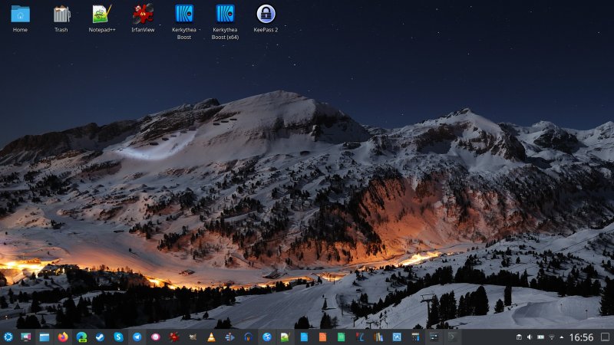Open Telegram from the taskbar
The image size is (614, 345).
point(137,337)
